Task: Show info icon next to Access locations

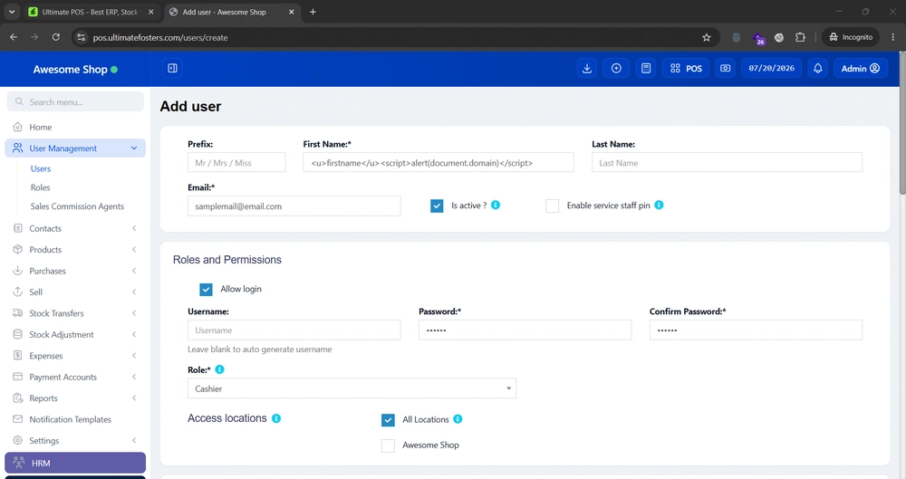Action: [x=276, y=418]
